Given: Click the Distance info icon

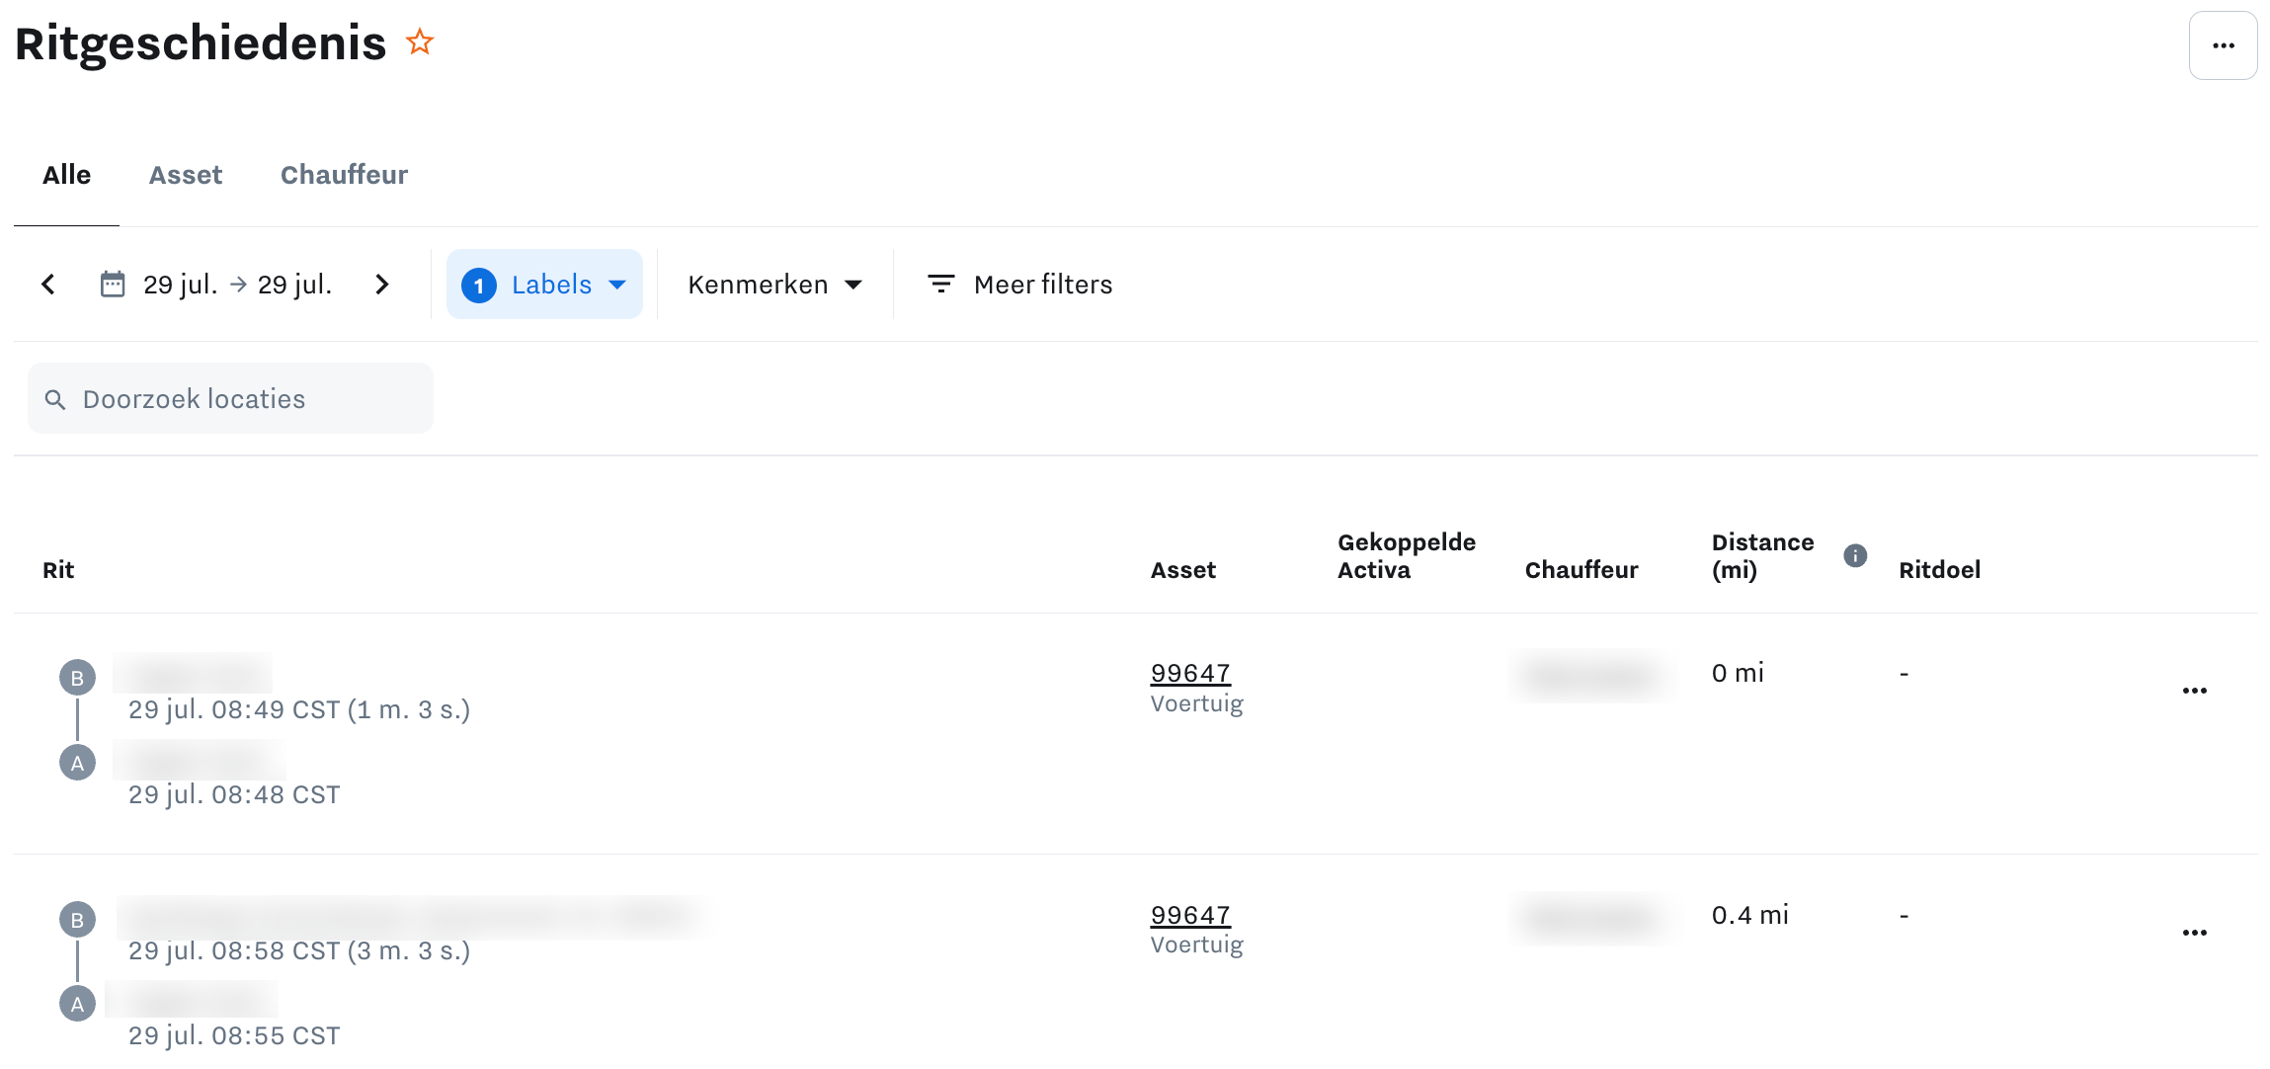Looking at the screenshot, I should [1855, 555].
